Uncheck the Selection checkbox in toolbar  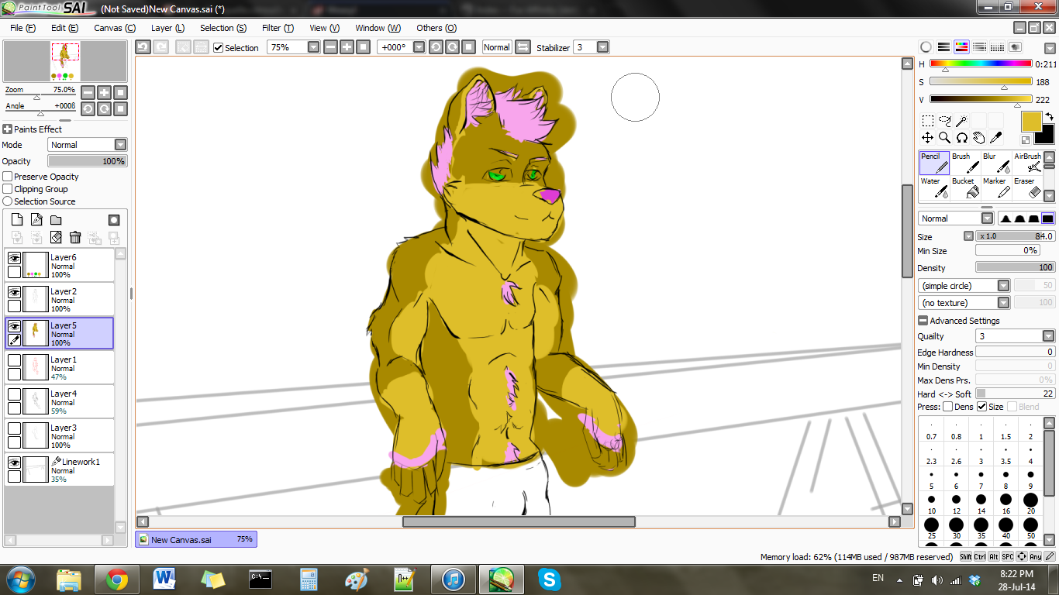[x=218, y=48]
